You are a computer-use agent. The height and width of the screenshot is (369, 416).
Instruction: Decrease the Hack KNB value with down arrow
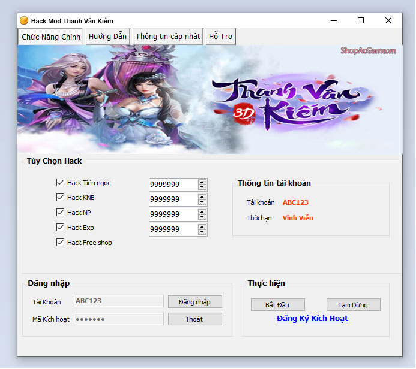coord(202,202)
